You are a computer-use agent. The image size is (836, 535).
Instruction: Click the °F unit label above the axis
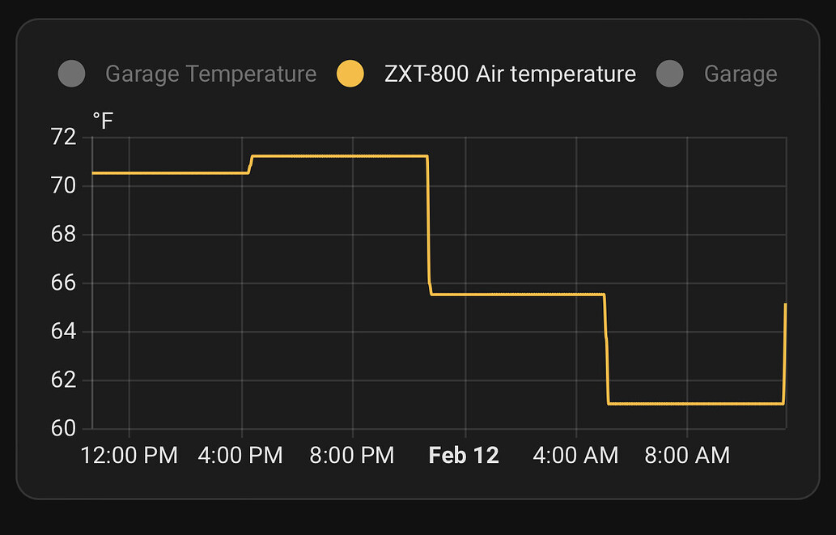coord(100,119)
